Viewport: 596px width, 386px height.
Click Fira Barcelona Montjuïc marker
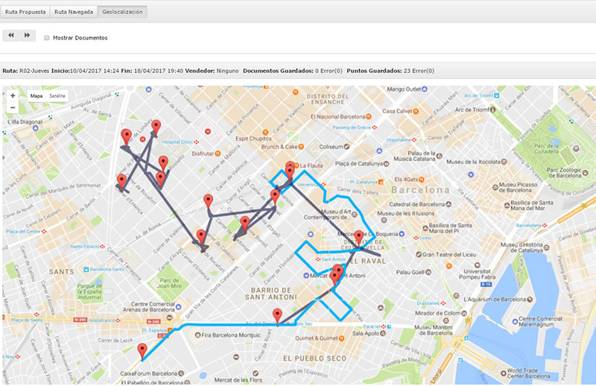197,335
